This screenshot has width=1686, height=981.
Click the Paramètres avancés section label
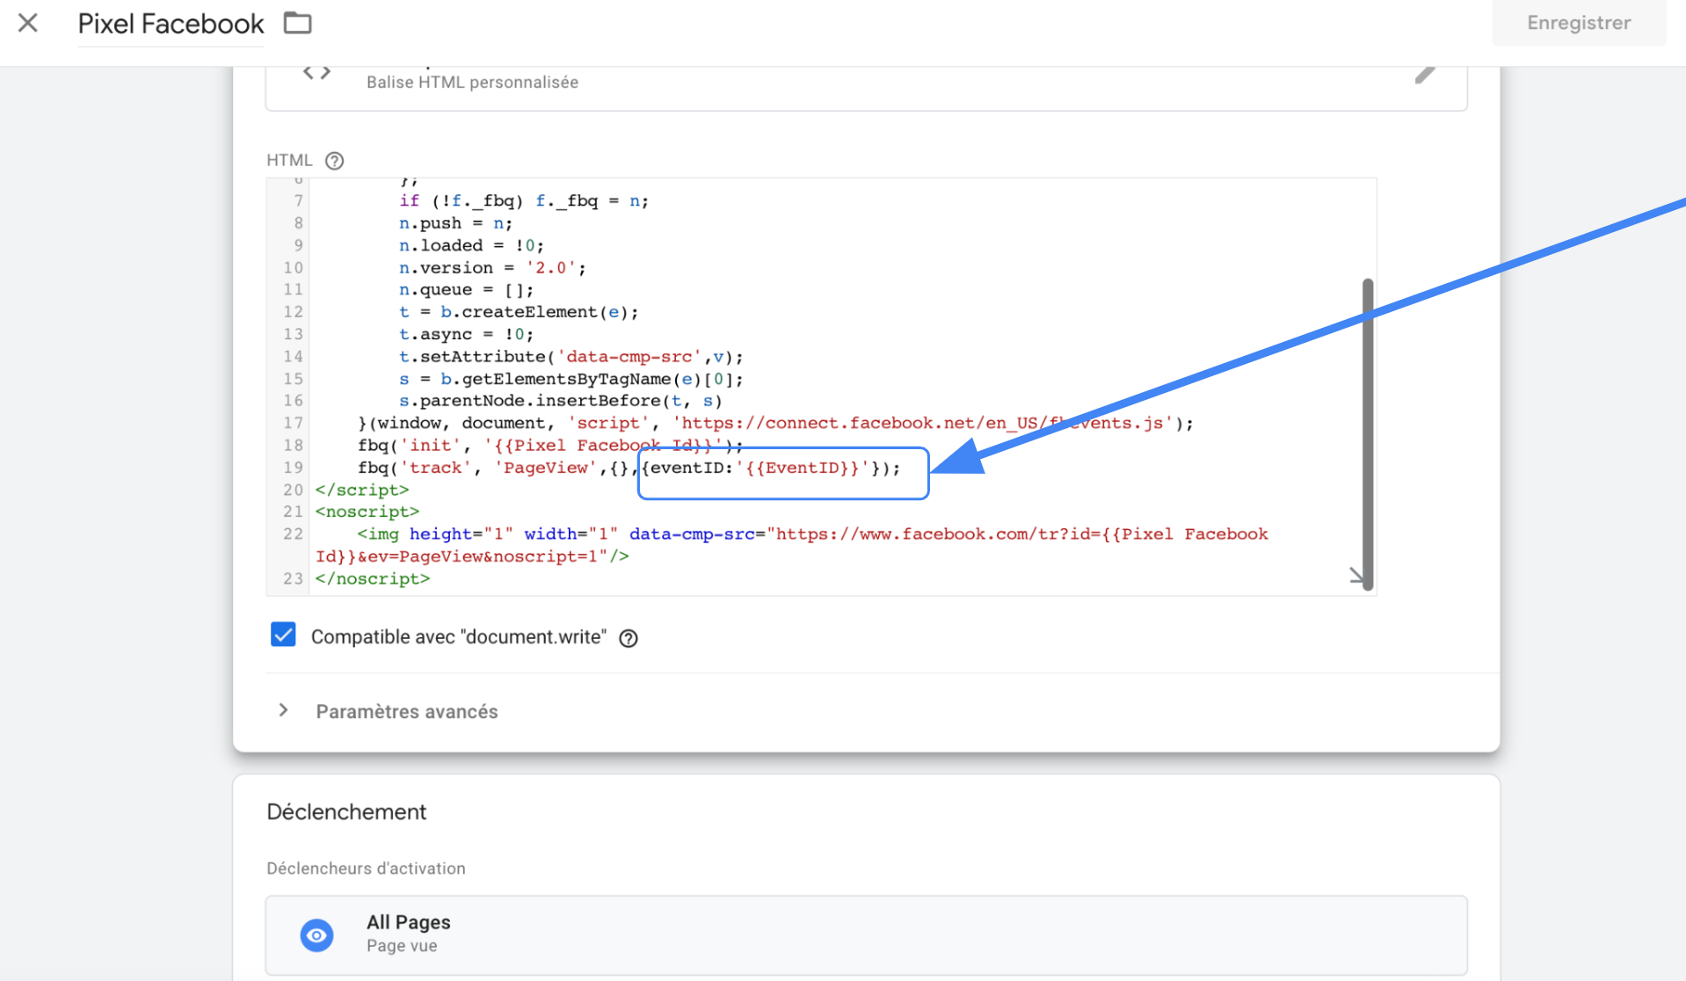(406, 711)
